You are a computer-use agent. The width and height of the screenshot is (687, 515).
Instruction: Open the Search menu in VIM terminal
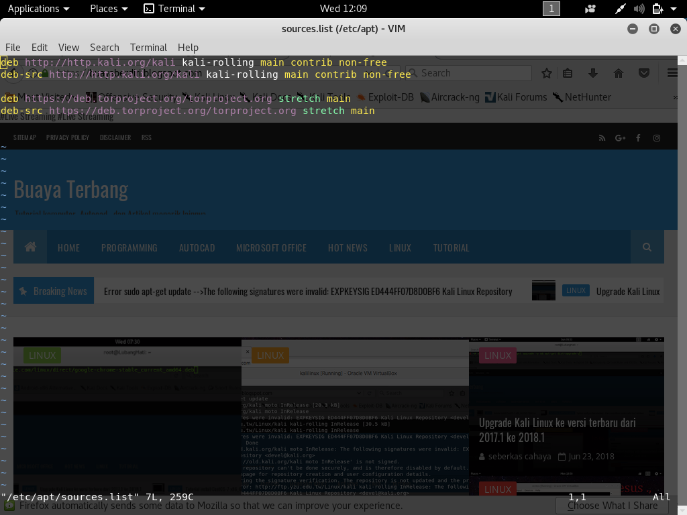pos(104,48)
